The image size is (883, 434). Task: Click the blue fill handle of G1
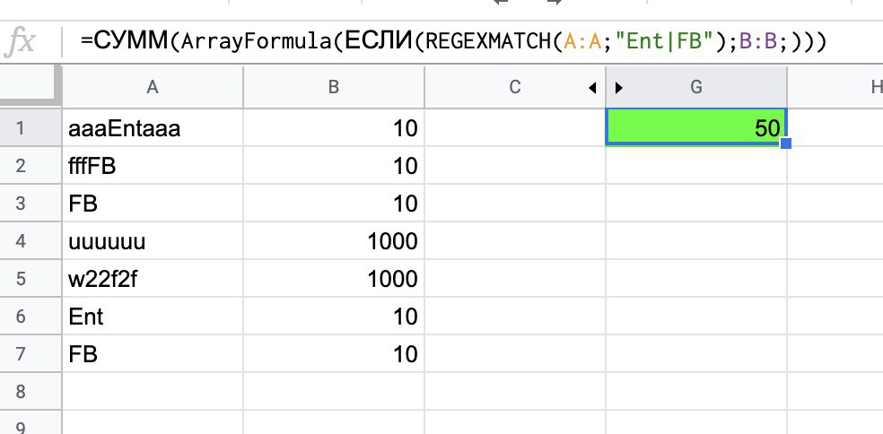coord(786,143)
